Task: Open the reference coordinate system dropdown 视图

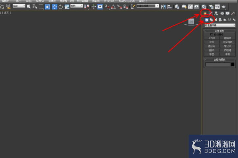Action: click(76, 6)
